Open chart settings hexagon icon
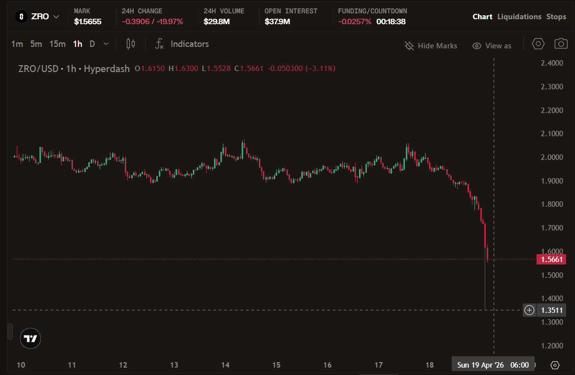This screenshot has height=375, width=575. click(x=538, y=44)
